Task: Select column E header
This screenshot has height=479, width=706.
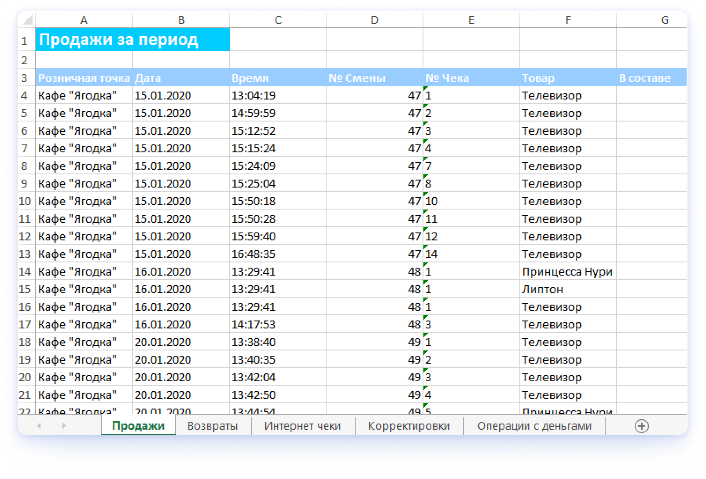Action: pos(471,20)
